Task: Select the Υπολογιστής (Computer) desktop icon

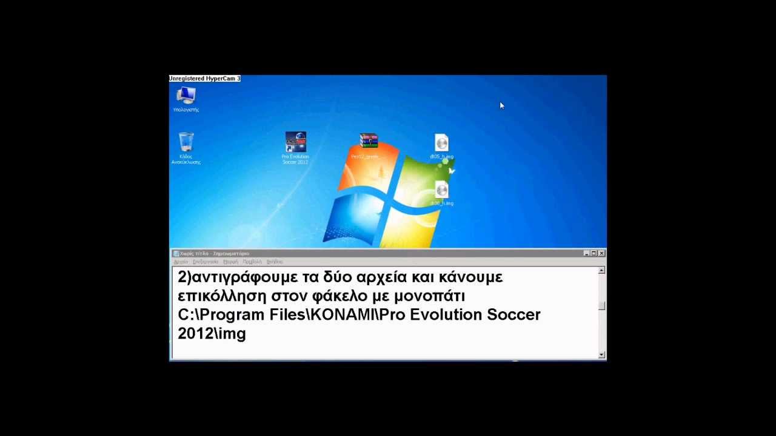Action: tap(186, 99)
